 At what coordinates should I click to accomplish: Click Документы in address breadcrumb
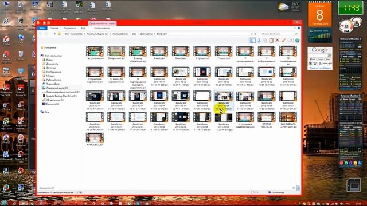(x=146, y=34)
